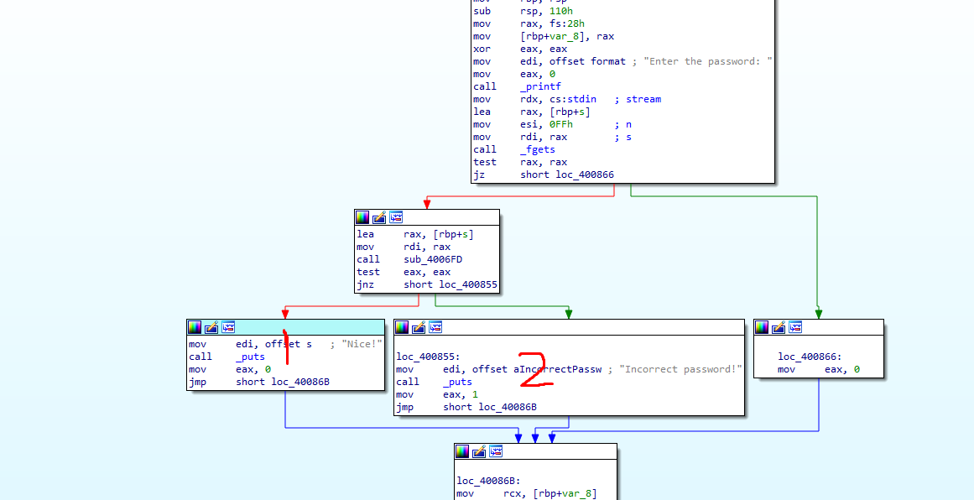
Task: Select the _printf call in the top block
Action: click(x=540, y=86)
